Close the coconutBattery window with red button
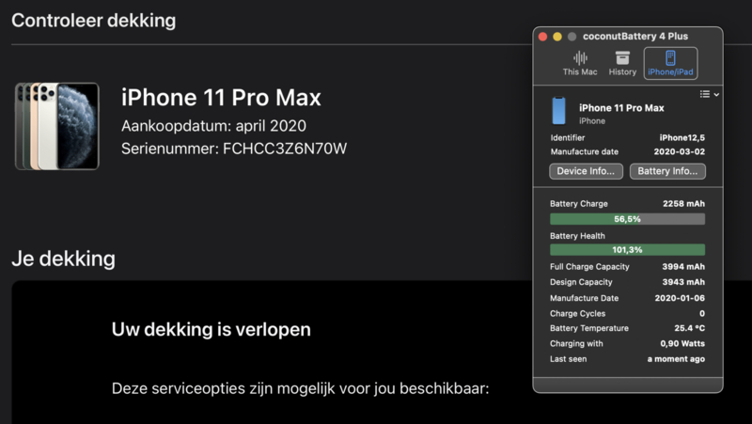This screenshot has height=424, width=752. [x=543, y=37]
